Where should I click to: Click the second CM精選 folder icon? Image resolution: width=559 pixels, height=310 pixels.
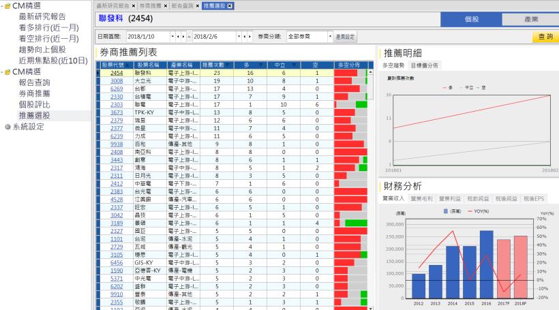coord(7,72)
